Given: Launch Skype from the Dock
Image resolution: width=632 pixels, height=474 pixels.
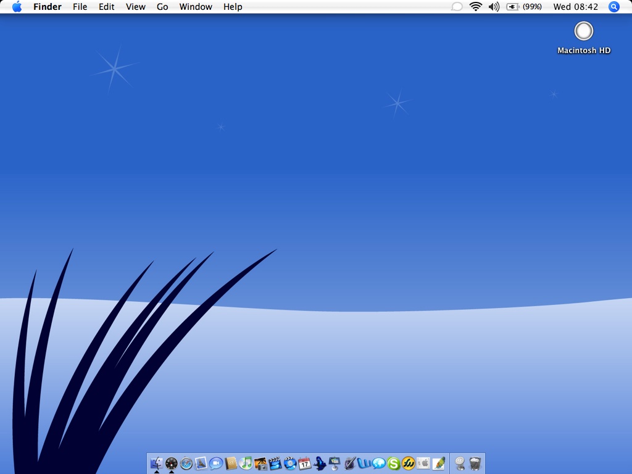Looking at the screenshot, I should coord(394,463).
